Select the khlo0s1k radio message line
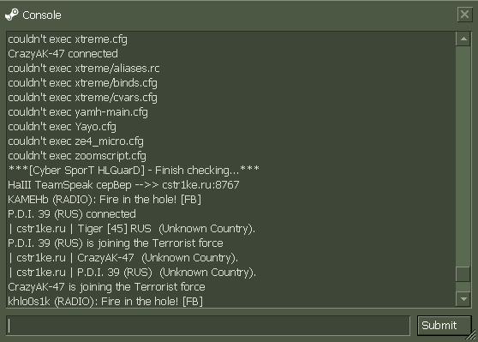 pos(105,302)
